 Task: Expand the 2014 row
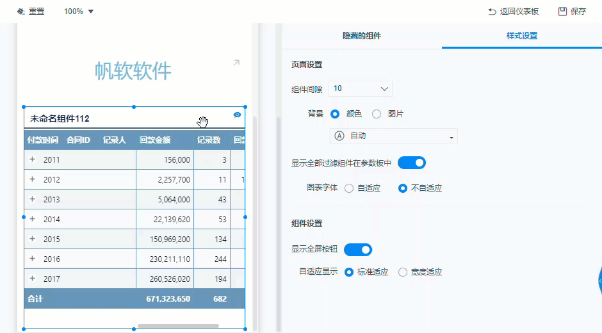point(33,219)
